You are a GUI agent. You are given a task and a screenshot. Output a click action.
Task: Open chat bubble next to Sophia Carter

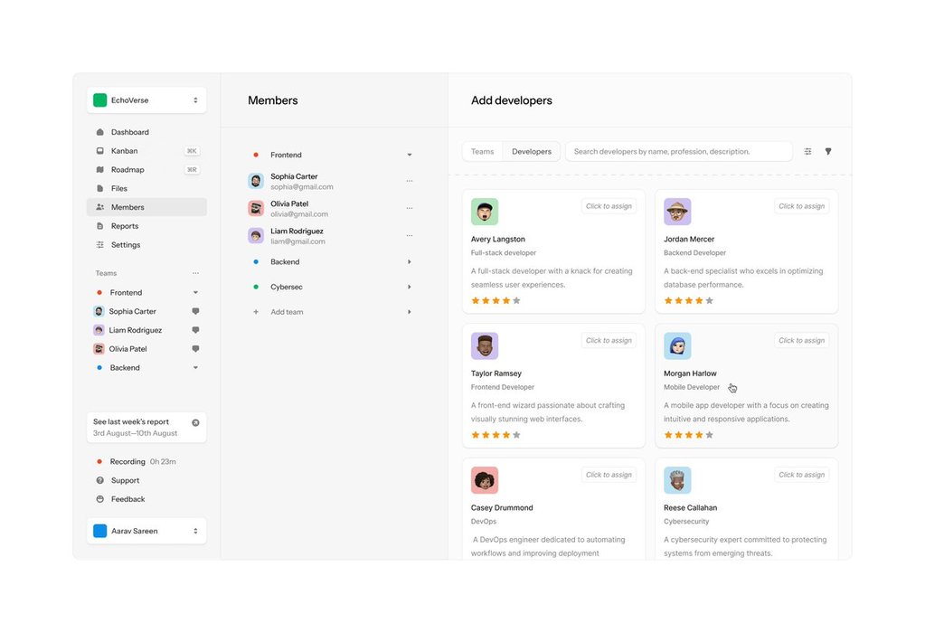195,311
